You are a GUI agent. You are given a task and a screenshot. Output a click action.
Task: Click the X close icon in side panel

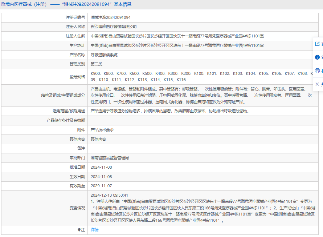(x=317, y=84)
